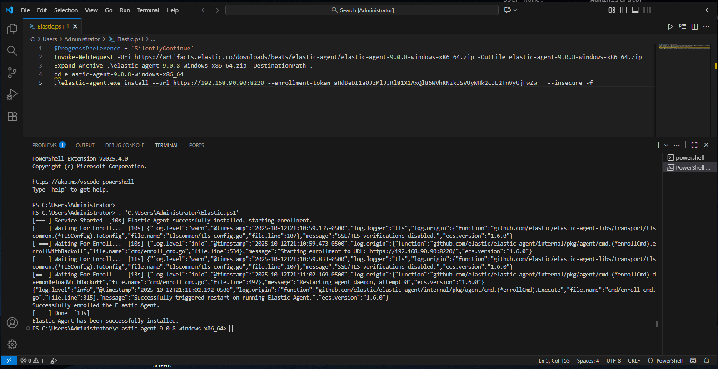Expand the new terminal launch profile dropdown
This screenshot has height=369, width=718.
click(666, 145)
